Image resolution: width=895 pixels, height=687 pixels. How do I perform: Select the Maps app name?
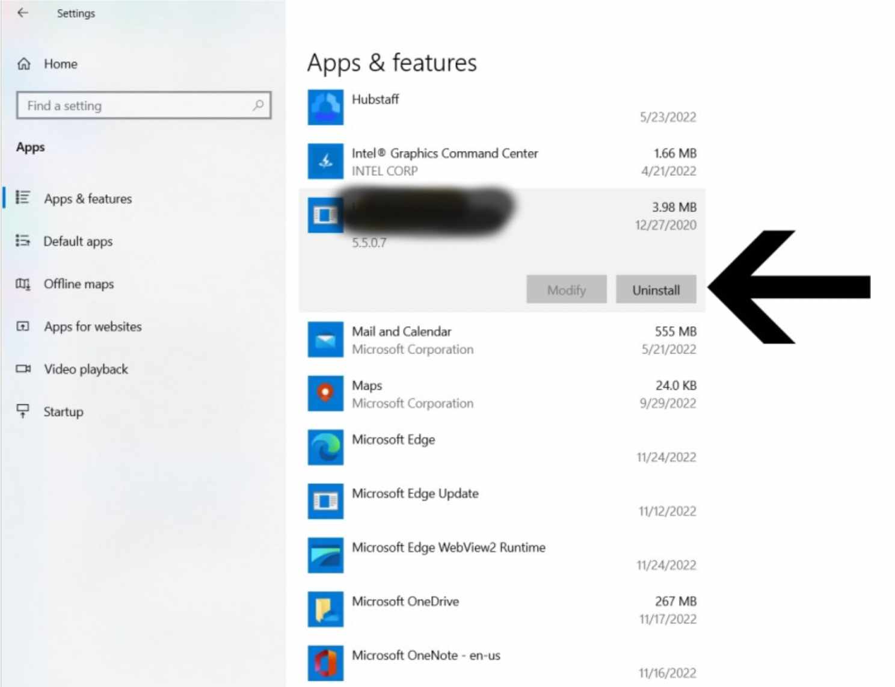367,386
